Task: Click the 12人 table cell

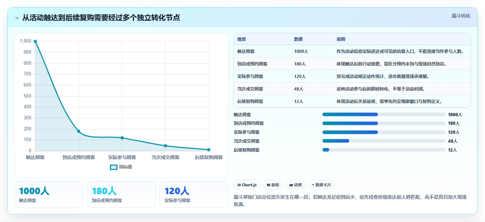Action: (299, 101)
